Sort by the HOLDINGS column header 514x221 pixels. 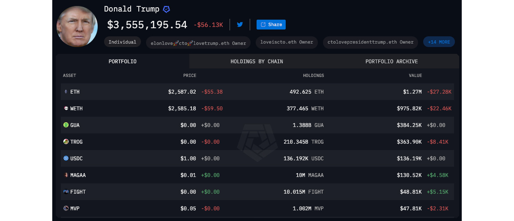[314, 76]
